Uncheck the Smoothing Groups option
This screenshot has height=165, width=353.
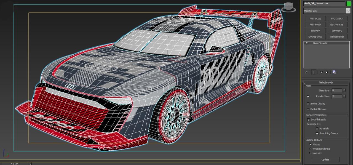317,133
